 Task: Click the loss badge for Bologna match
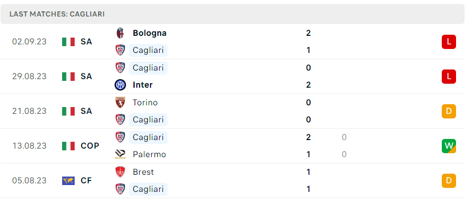(449, 42)
